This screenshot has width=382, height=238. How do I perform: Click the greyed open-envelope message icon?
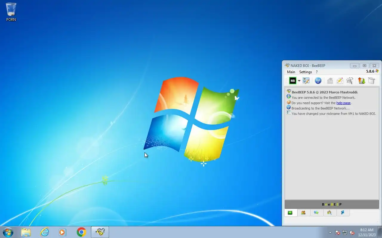pyautogui.click(x=330, y=81)
